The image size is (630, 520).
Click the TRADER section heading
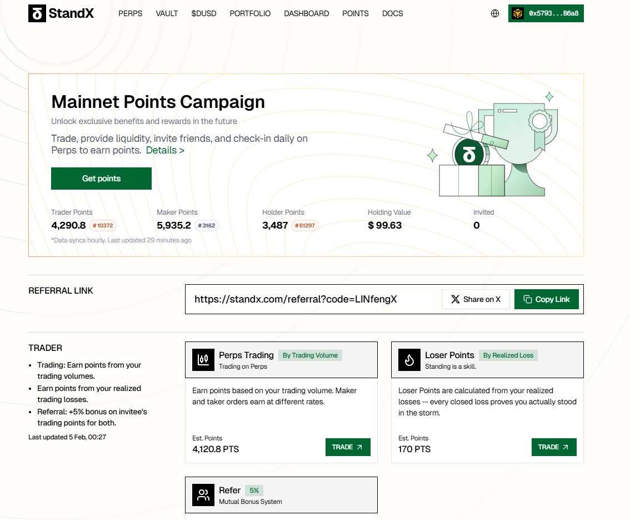pos(46,348)
